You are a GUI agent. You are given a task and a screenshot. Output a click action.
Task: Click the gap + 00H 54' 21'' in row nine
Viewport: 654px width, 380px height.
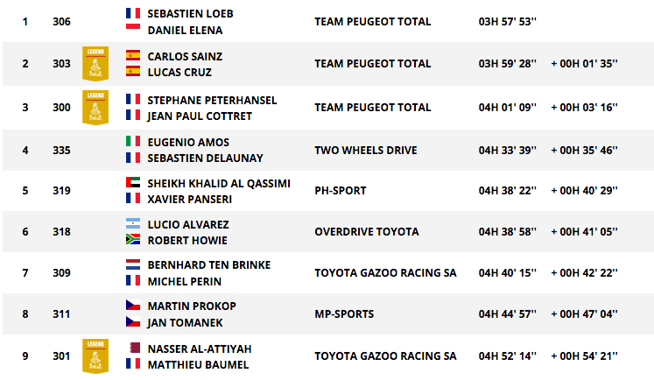pos(584,356)
